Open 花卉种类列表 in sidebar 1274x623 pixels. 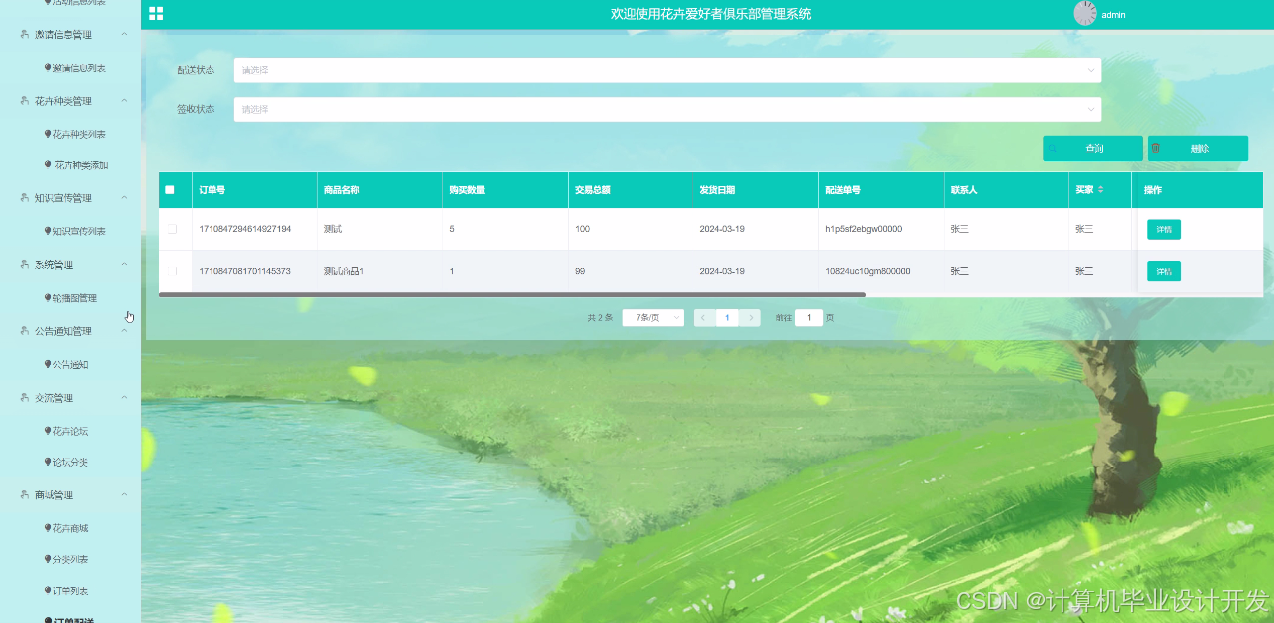click(x=79, y=134)
